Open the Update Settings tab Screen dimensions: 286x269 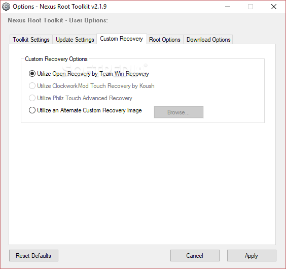tap(75, 40)
